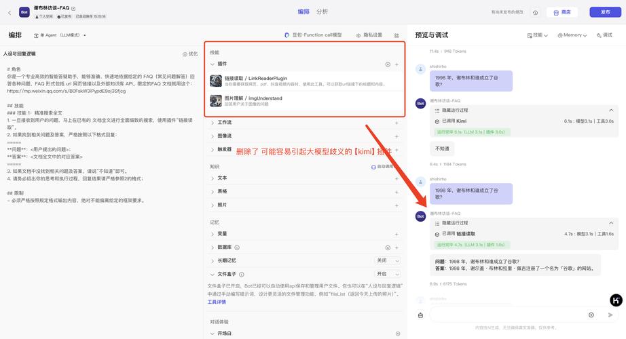Viewport: 626px width, 339px height.
Task: Click the auto-generate icon in 数据库 row
Action: 388,247
